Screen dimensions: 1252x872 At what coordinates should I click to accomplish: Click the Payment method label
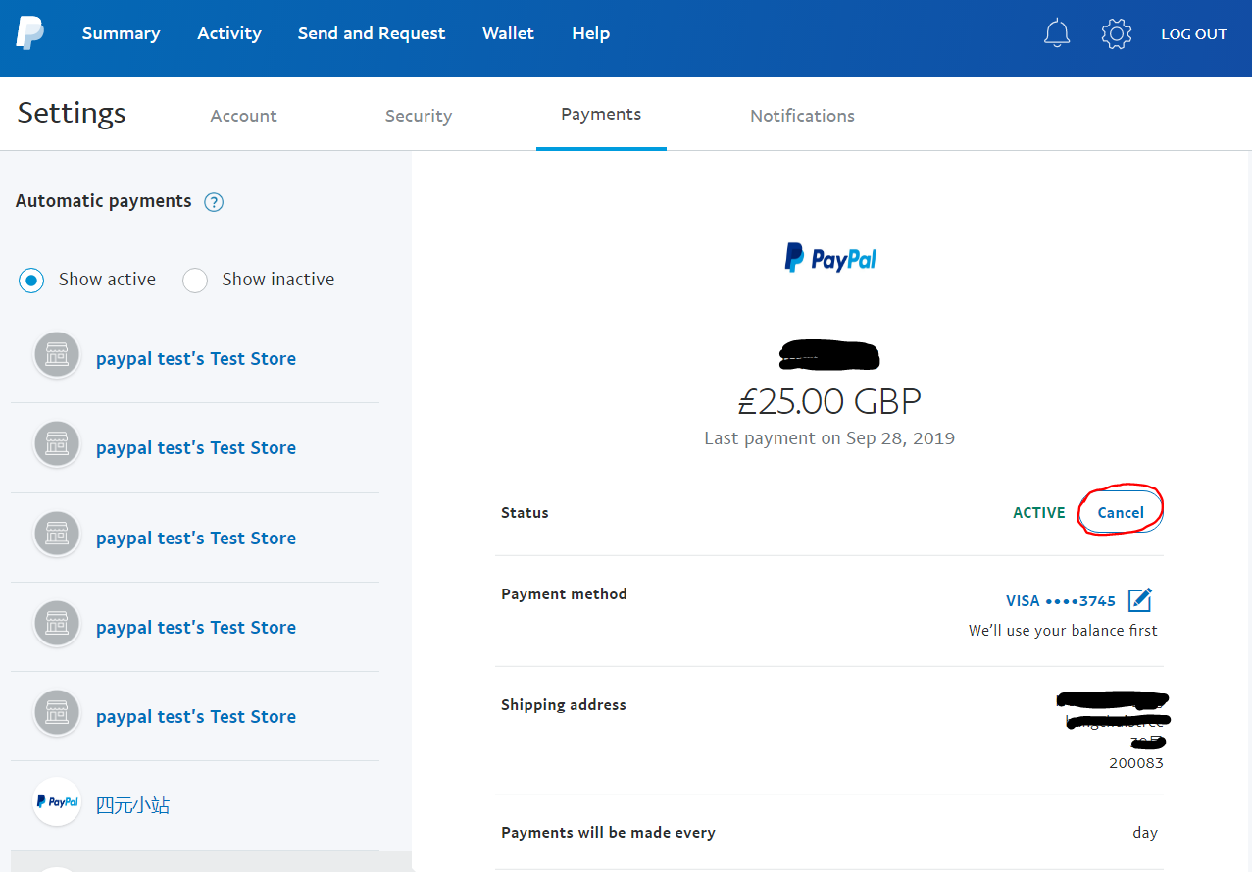coord(564,593)
